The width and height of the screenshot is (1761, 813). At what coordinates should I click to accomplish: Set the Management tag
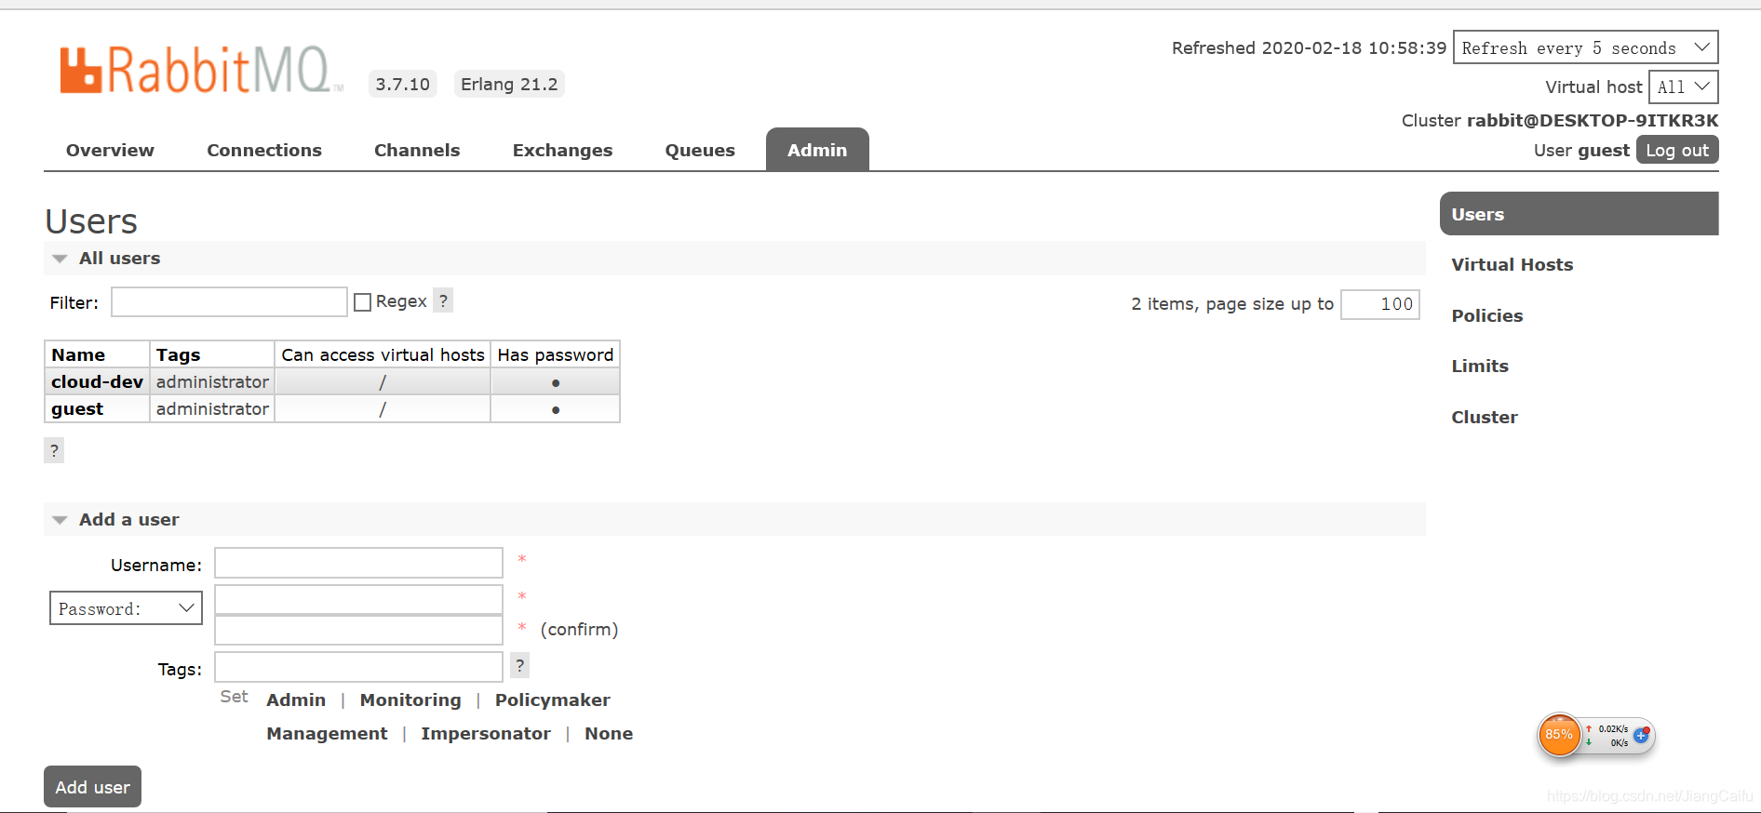[x=327, y=733]
